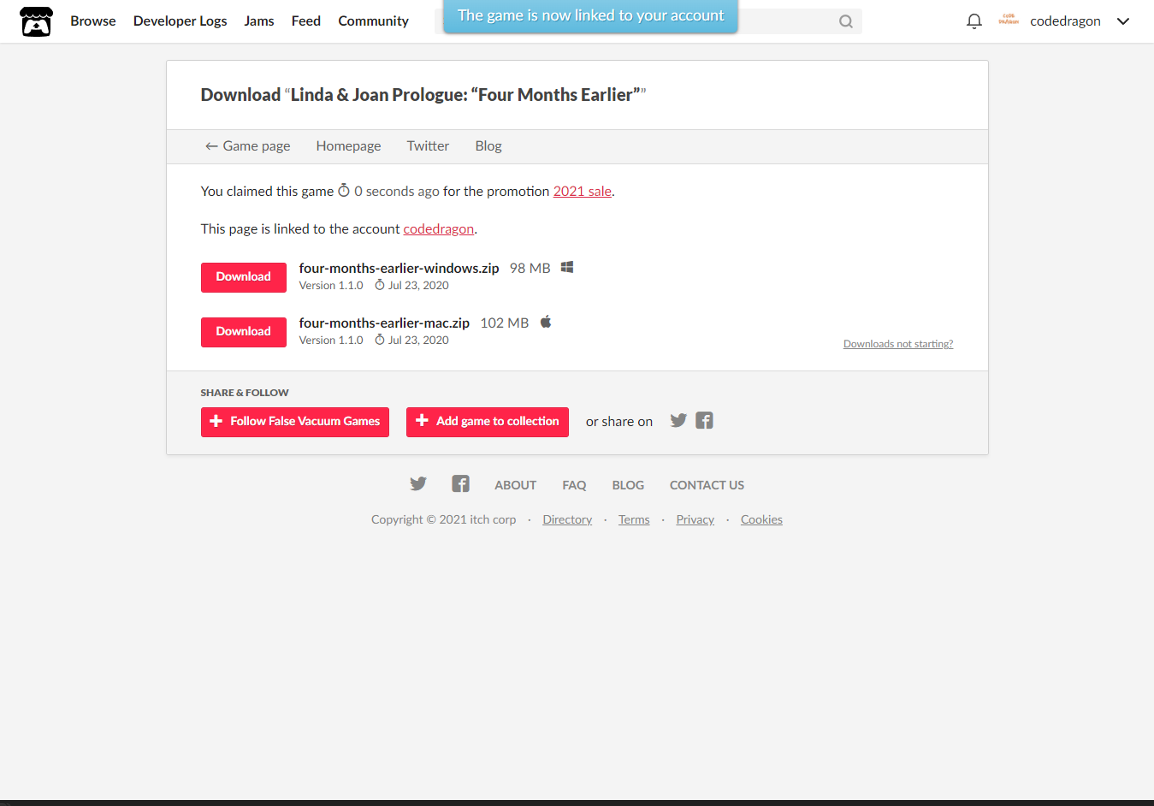Open the codedragon avatar image
Image resolution: width=1154 pixels, height=806 pixels.
(x=1009, y=21)
